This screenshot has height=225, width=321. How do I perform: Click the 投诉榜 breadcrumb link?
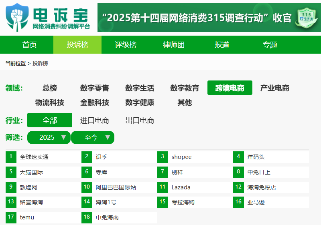[x=40, y=63]
